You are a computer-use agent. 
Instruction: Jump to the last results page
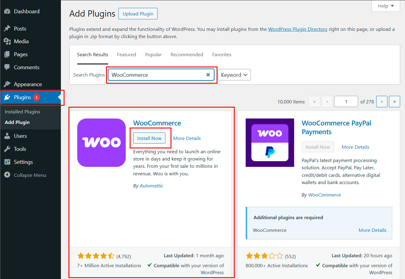pyautogui.click(x=394, y=102)
